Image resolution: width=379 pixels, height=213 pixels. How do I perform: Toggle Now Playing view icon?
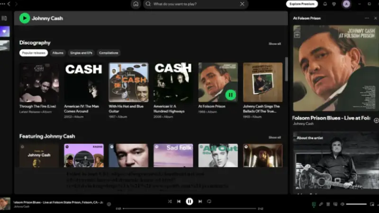coord(314,204)
